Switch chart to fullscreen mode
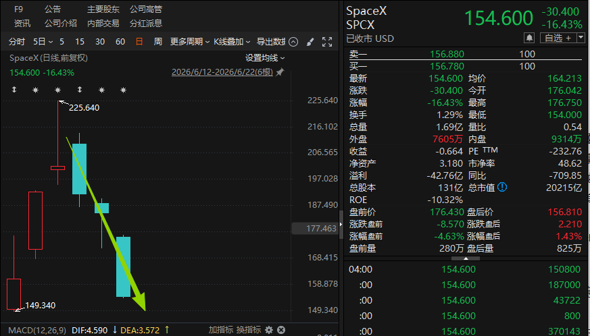 pyautogui.click(x=327, y=42)
